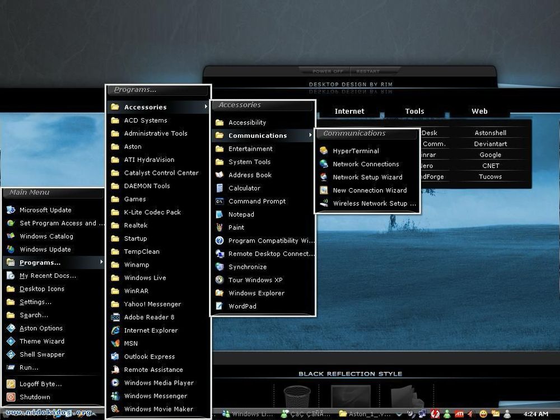Open the MSN butterfly icon
Viewport: 560px width, 420px height.
(x=115, y=343)
